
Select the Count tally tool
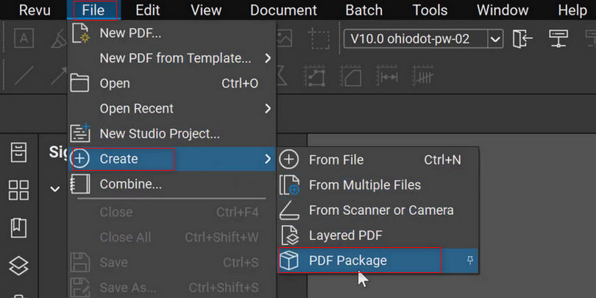tap(423, 76)
